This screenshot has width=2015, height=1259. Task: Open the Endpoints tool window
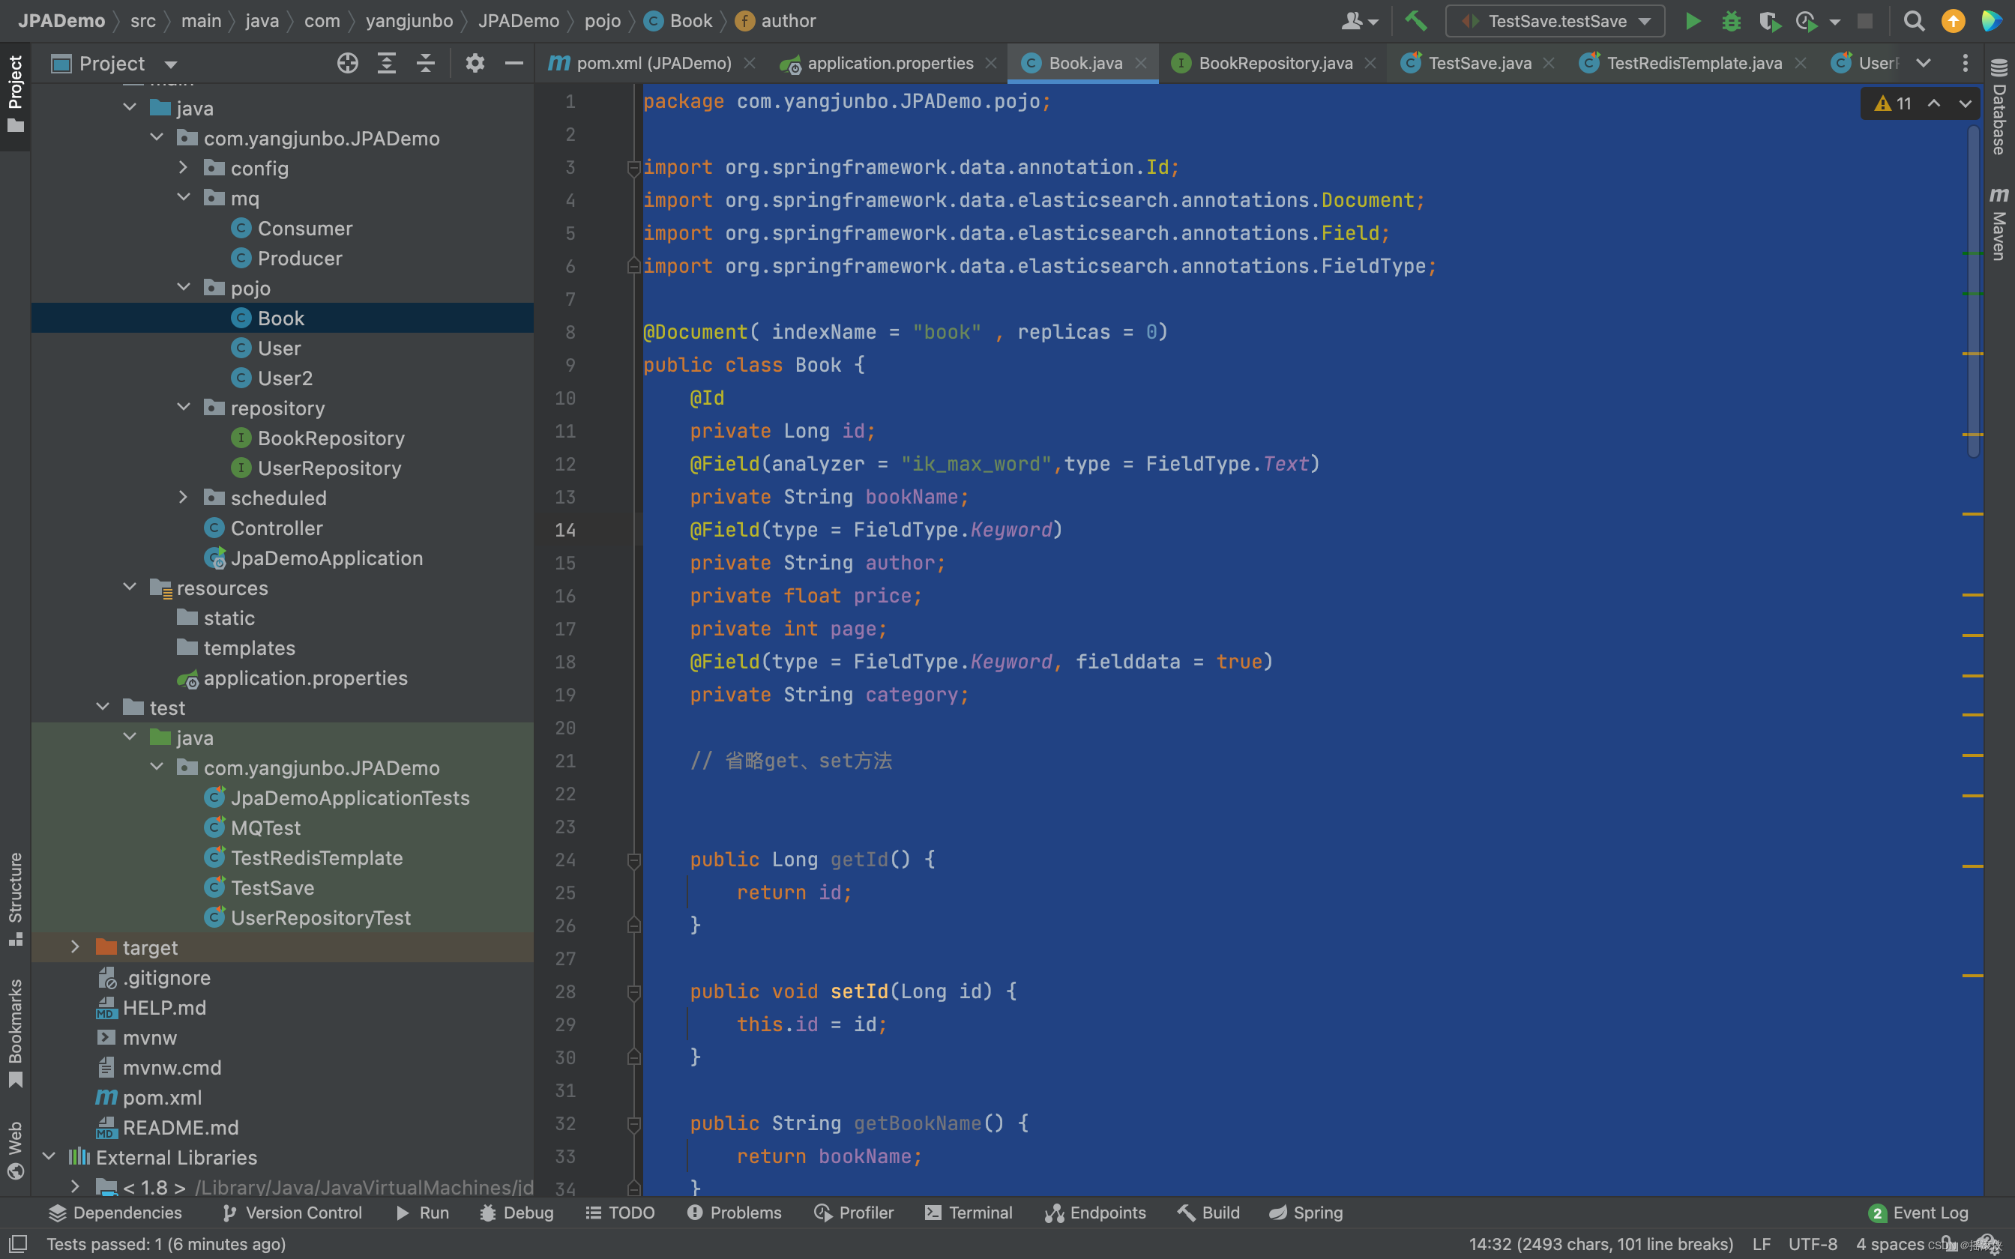tap(1096, 1213)
